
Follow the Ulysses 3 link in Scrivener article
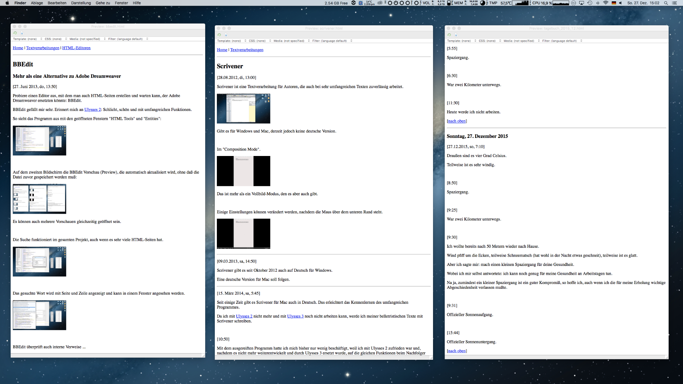295,316
